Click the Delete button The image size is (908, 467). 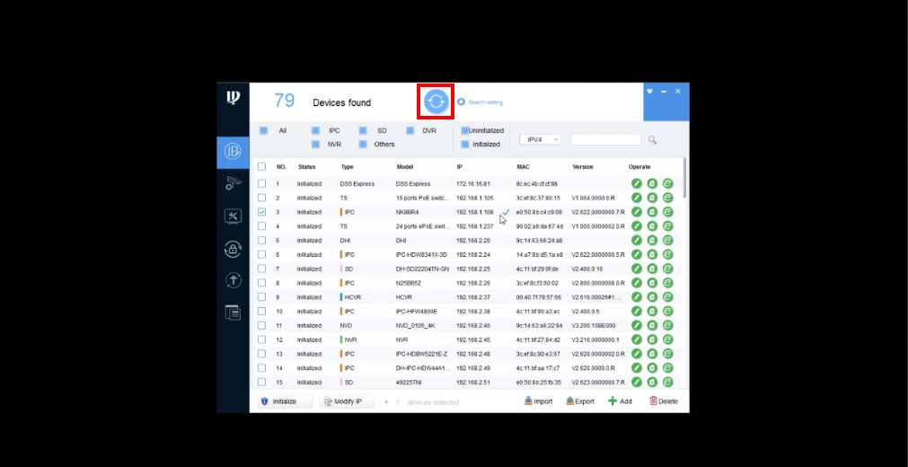[663, 401]
